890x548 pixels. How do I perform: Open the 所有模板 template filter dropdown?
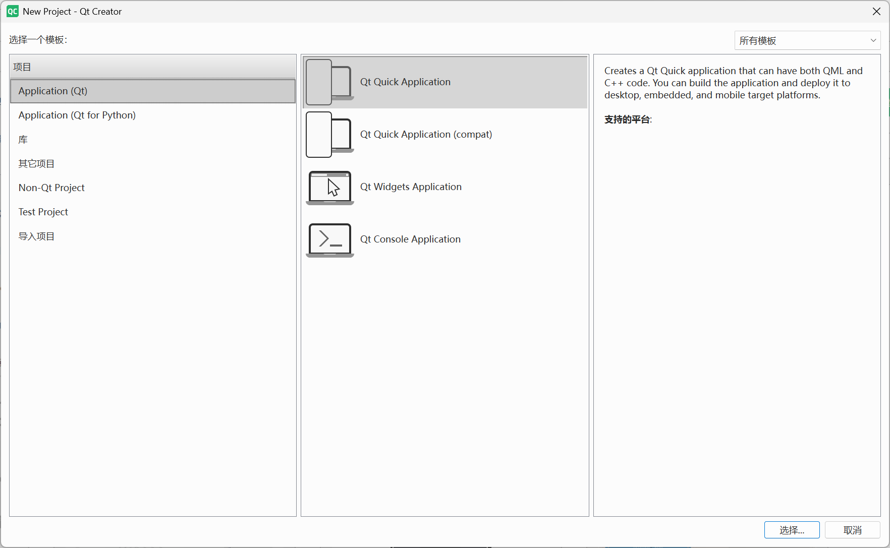tap(807, 40)
